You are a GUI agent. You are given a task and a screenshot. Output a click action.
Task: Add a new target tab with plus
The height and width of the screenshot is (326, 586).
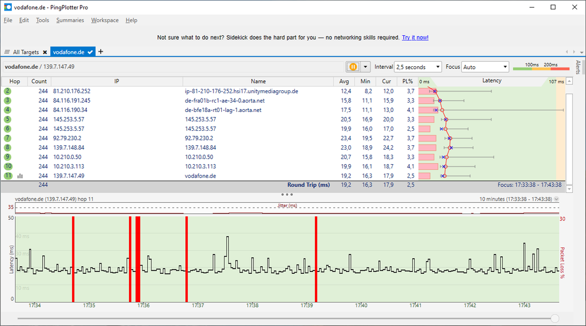tap(100, 52)
